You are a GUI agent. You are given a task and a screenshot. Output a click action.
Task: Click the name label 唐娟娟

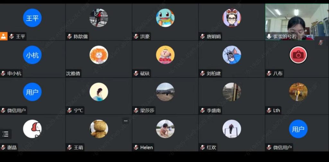[x=214, y=37]
